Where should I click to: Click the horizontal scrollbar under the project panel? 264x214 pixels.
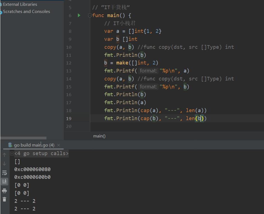[23, 138]
